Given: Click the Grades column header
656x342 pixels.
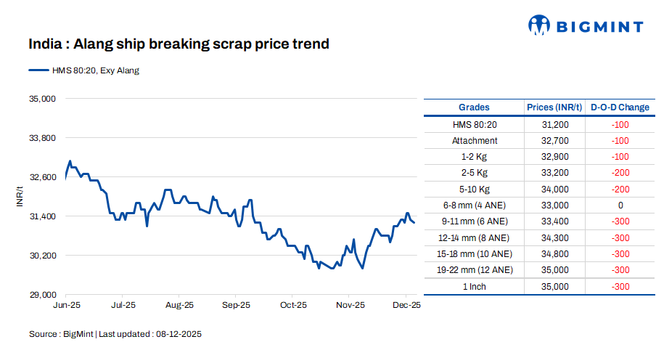Looking at the screenshot, I should pos(474,107).
